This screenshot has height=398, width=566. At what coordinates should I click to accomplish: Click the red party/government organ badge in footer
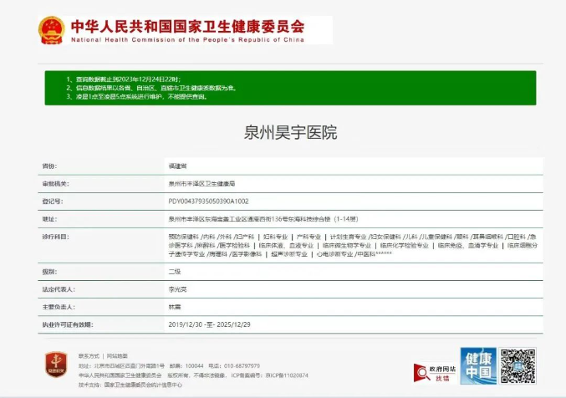pyautogui.click(x=55, y=365)
